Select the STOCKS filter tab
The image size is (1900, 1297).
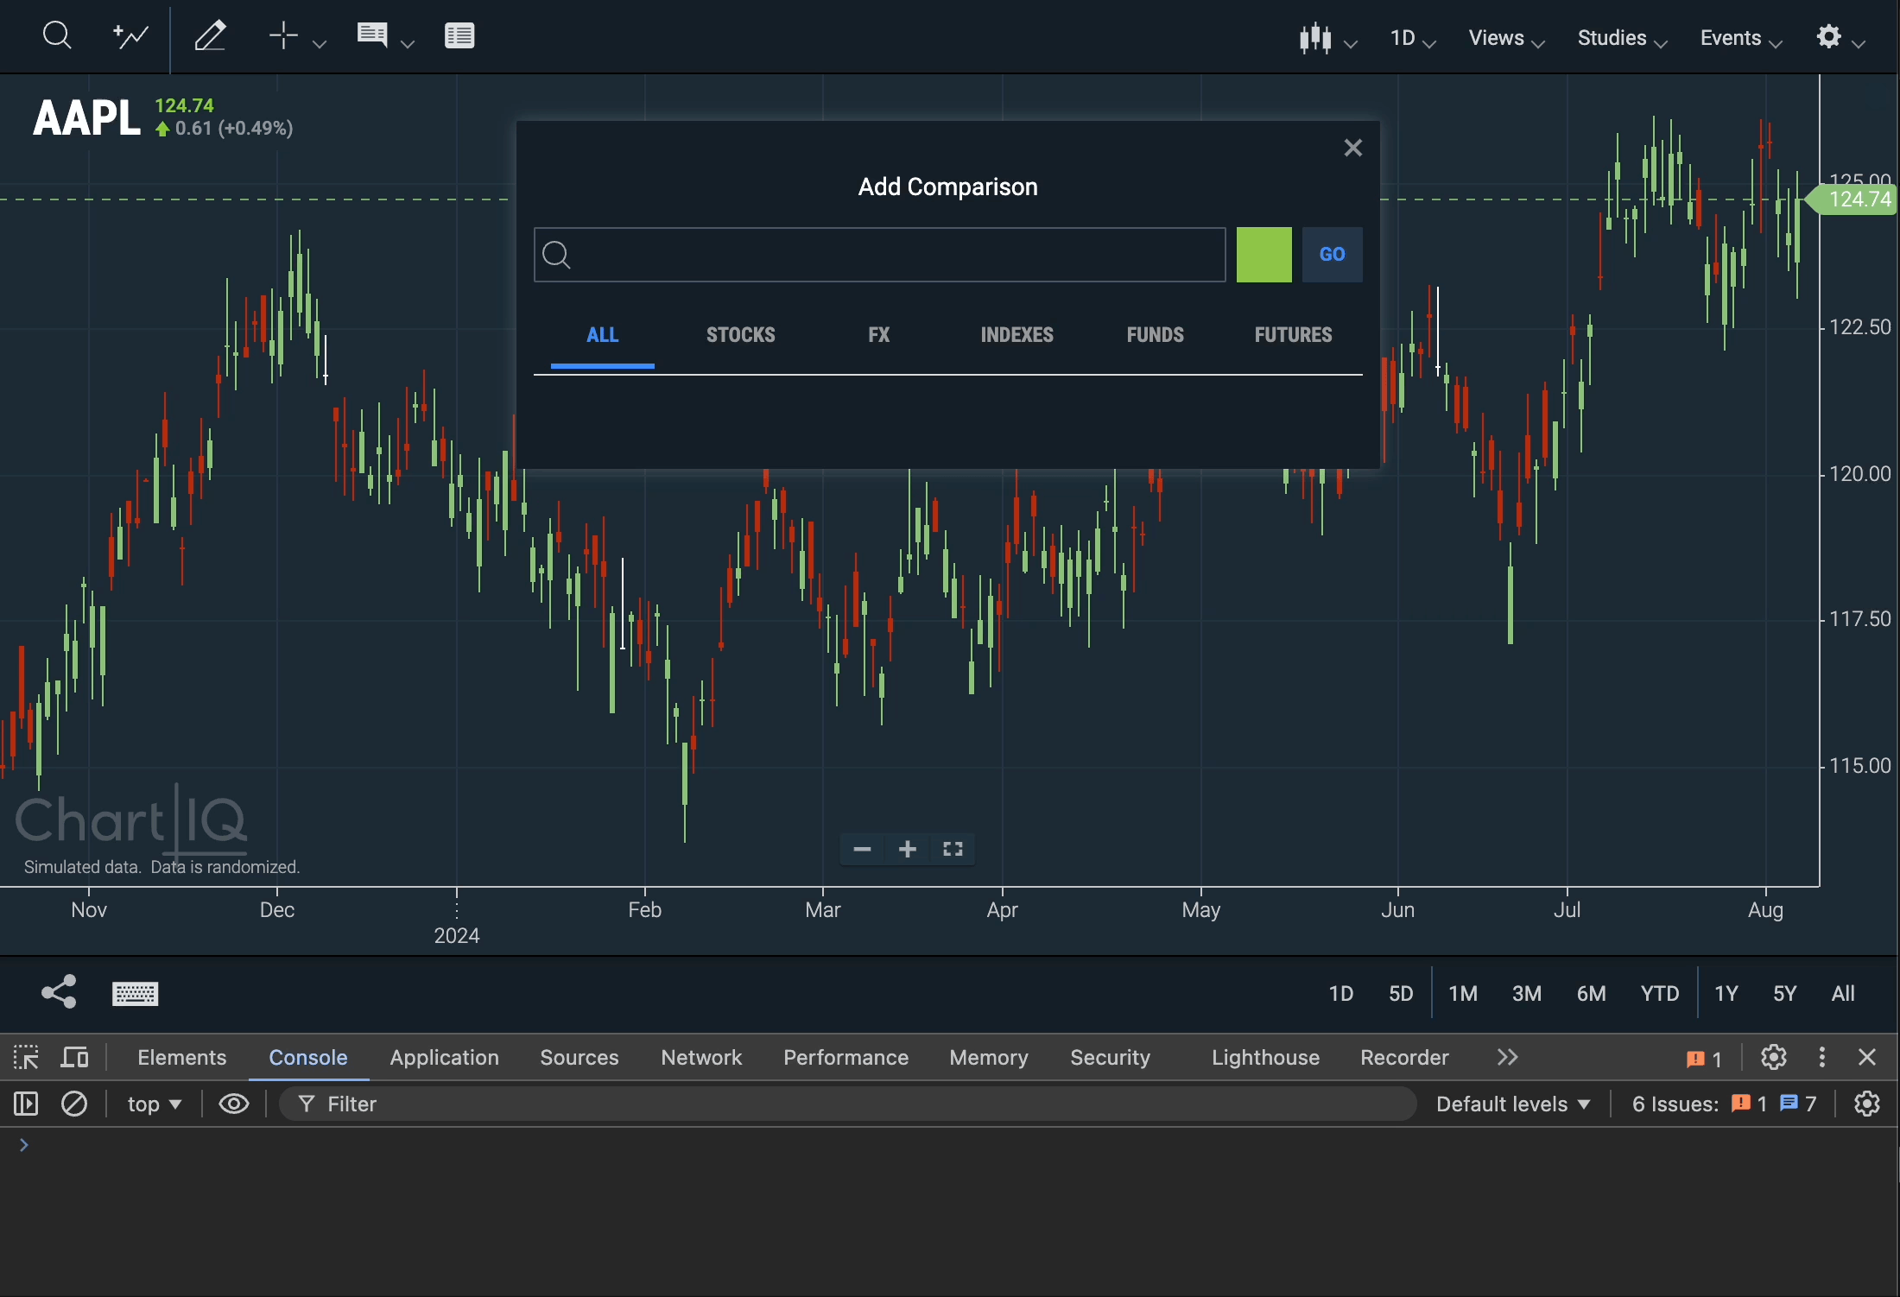741,335
